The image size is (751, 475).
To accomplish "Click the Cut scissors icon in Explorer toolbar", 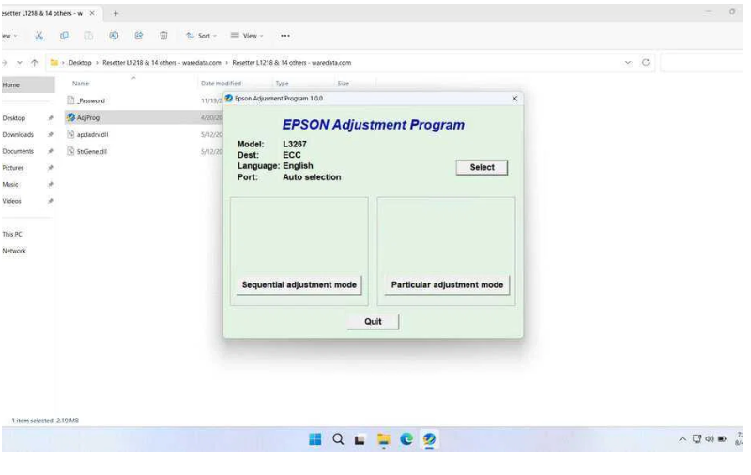I will [39, 36].
